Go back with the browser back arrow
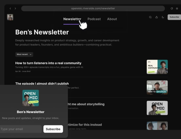Screen dimensions: 181x139 (10, 8)
